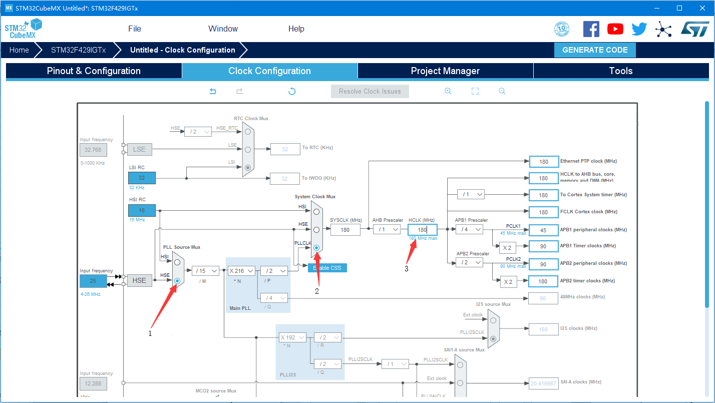The image size is (715, 403).
Task: Click the APB2 timer clocks 180 field
Action: [544, 281]
